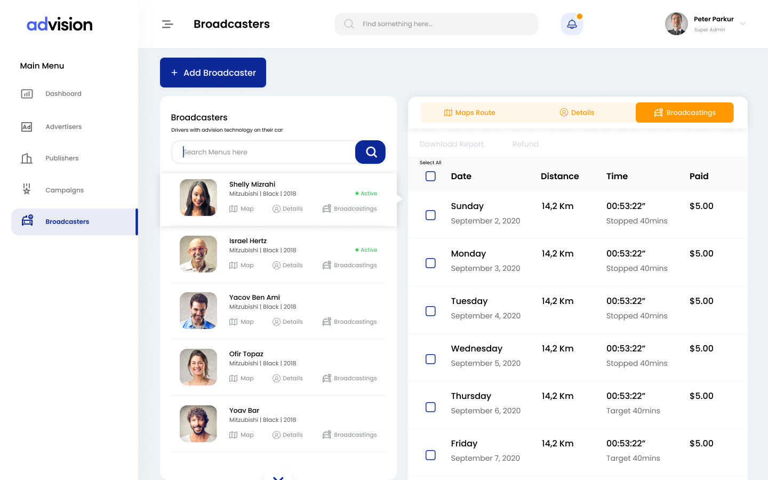
Task: Open the hamburger menu next to Broadcasters title
Action: pos(167,23)
